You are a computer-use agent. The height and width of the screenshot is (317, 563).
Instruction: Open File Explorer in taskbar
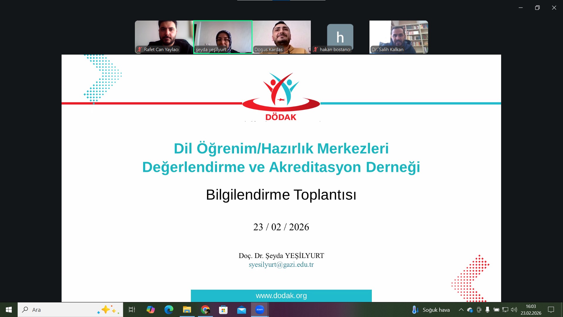(187, 310)
